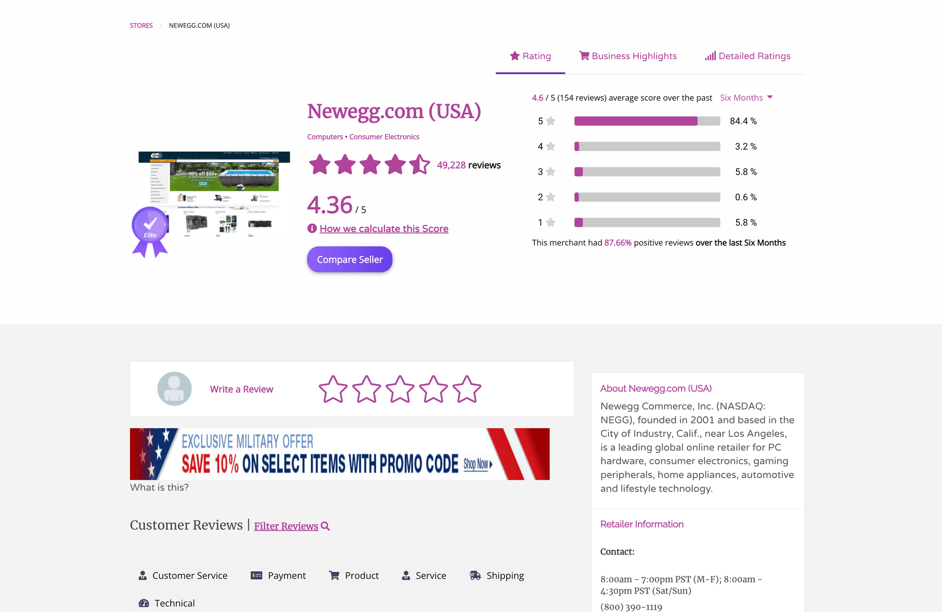Click the info icon beside the score explanation
The image size is (942, 612).
pos(311,228)
